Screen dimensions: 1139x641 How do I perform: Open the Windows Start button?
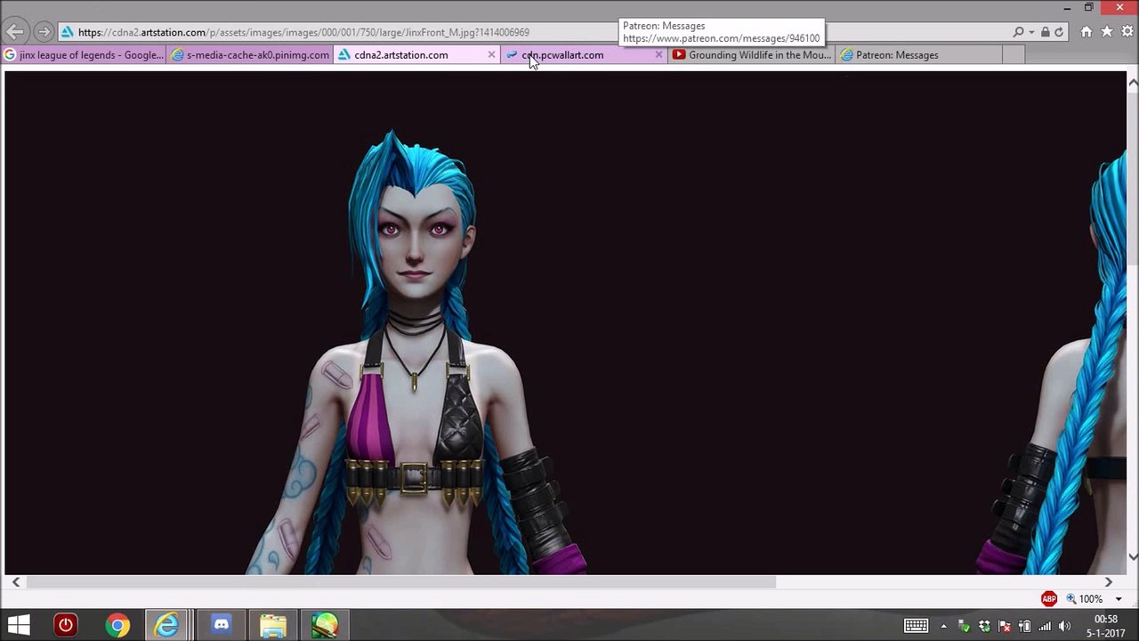pyautogui.click(x=19, y=626)
